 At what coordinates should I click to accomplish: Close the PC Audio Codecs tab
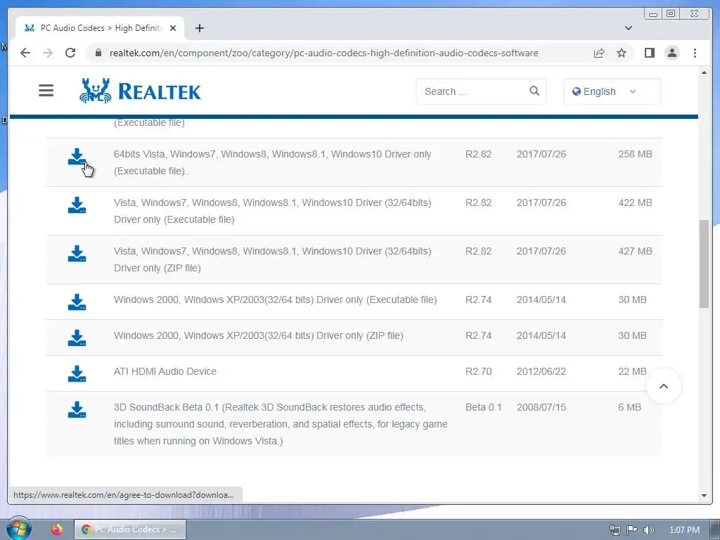point(173,28)
